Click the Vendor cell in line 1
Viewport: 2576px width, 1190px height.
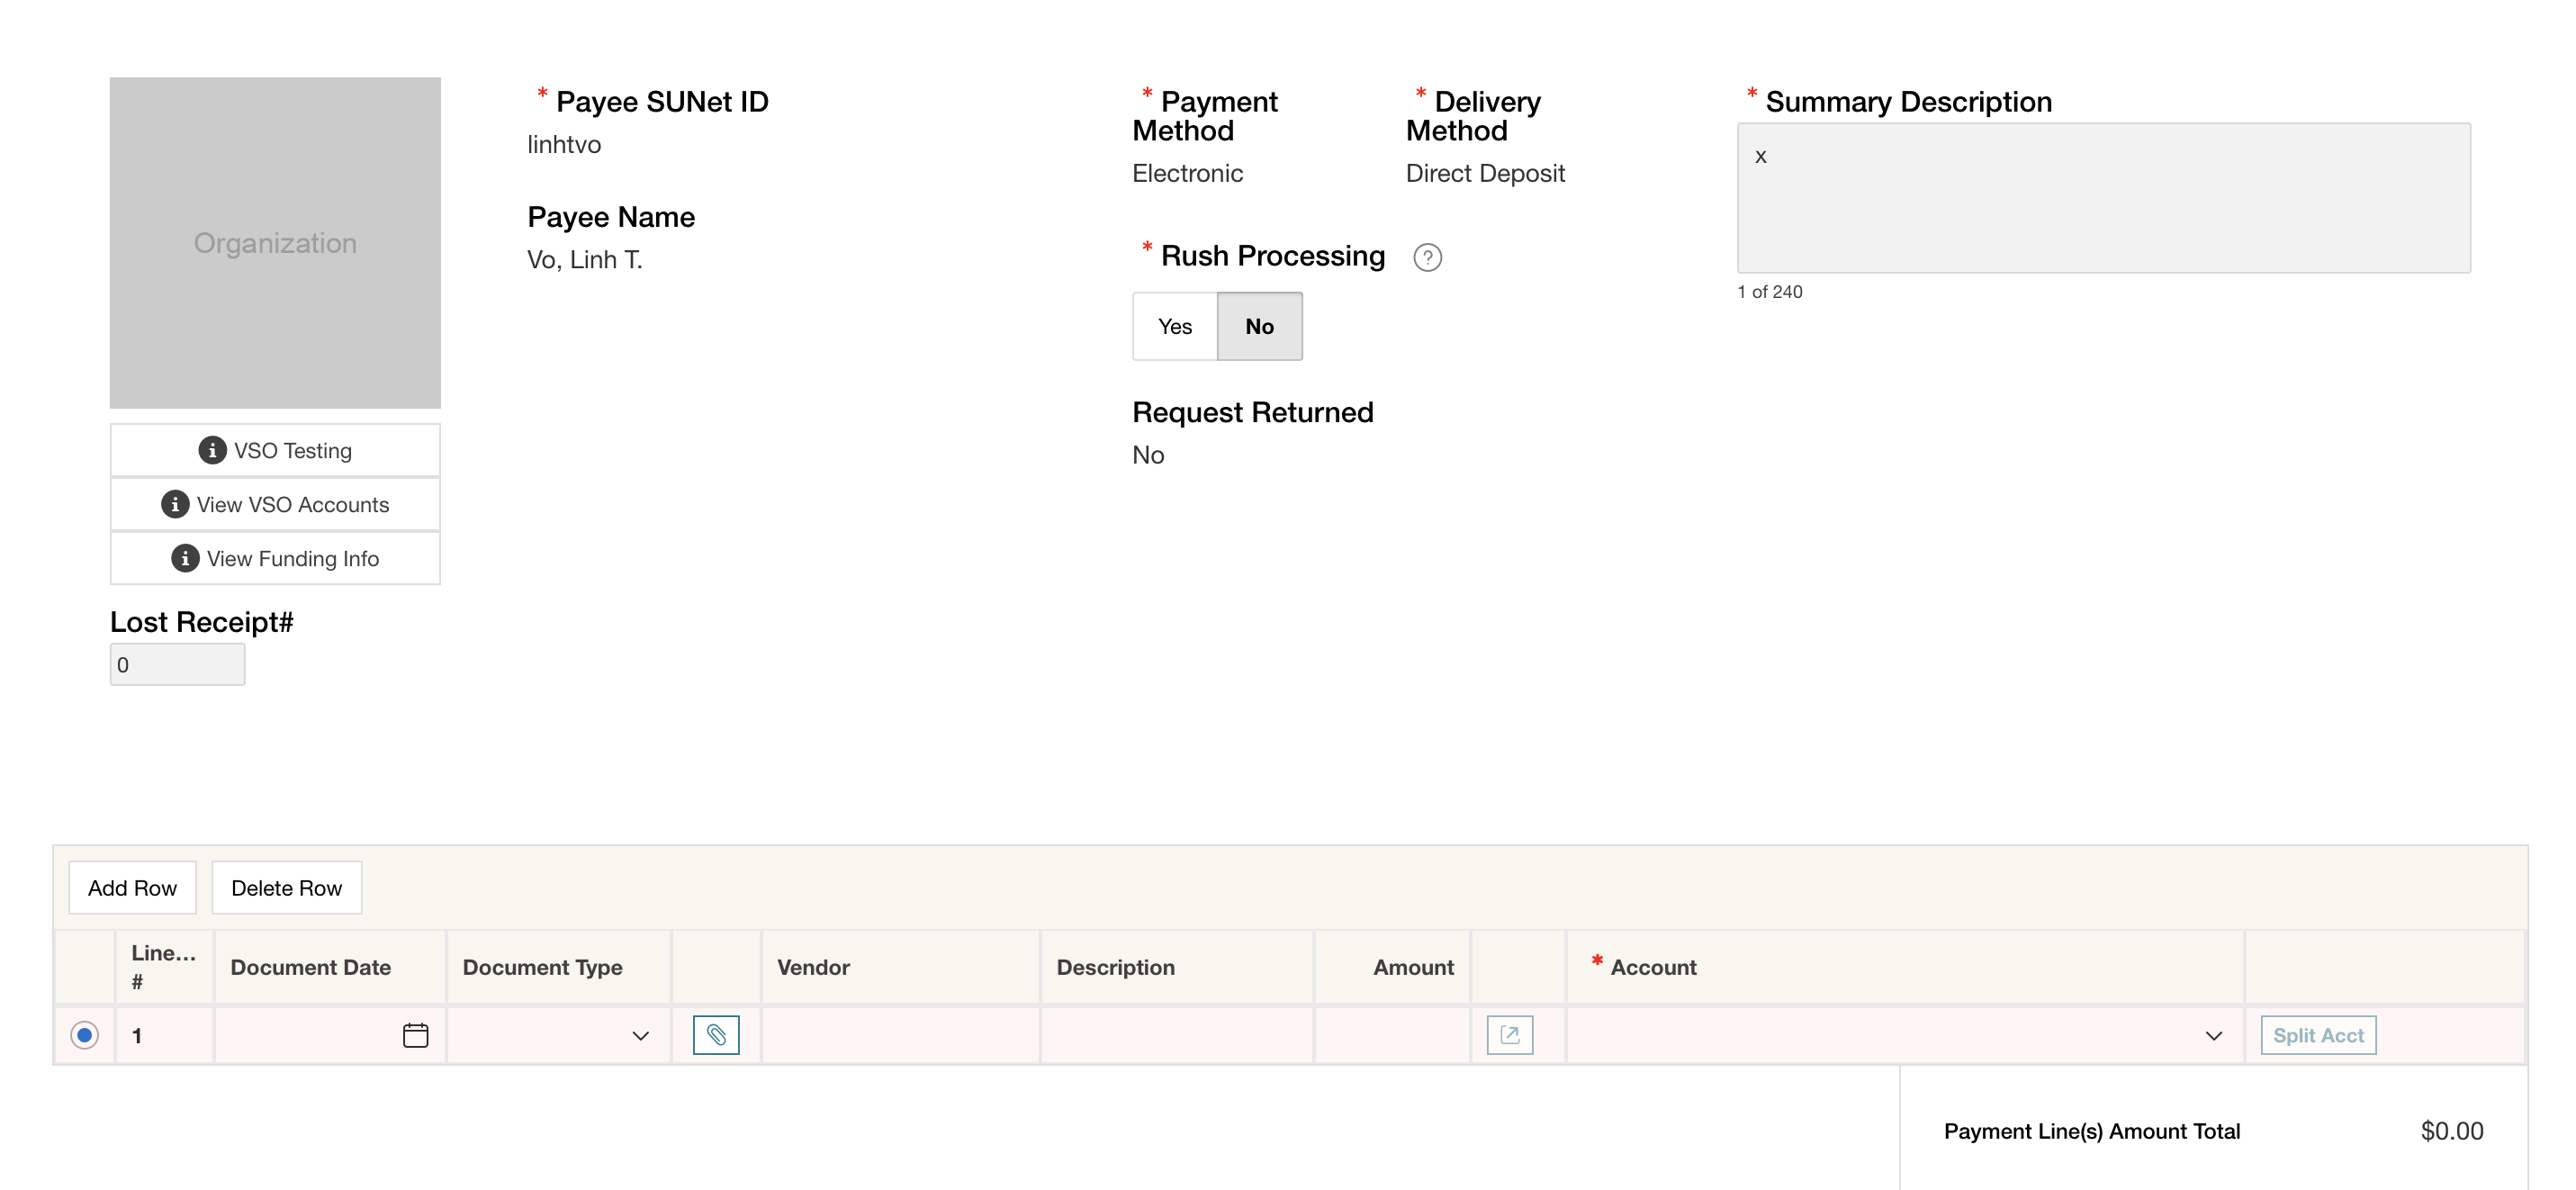pos(900,1035)
